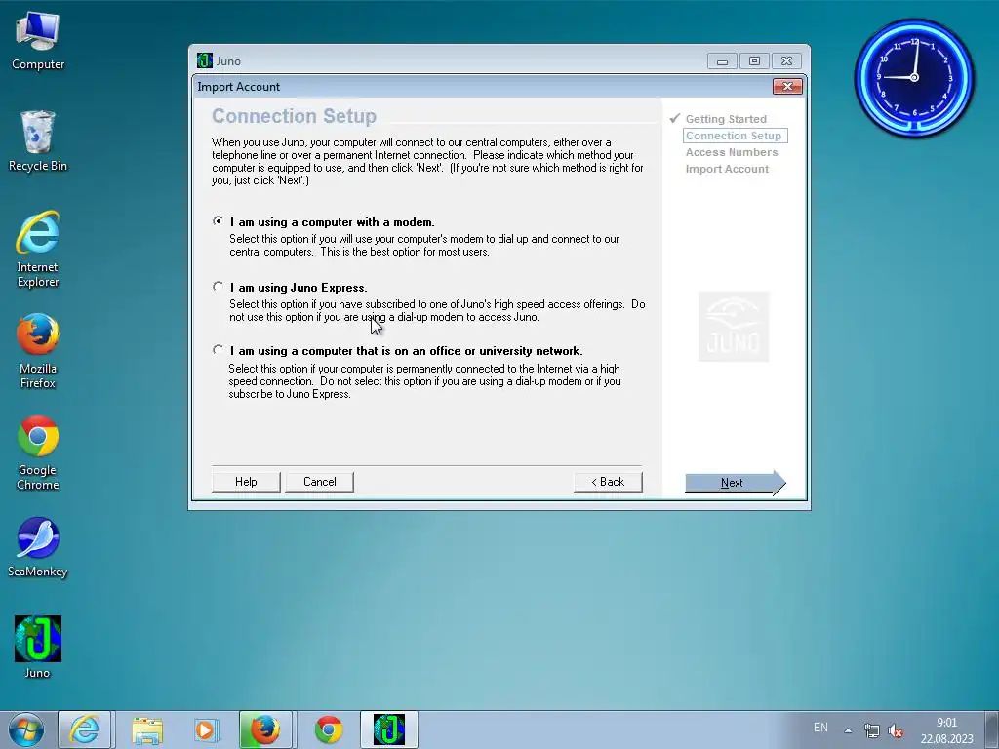999x749 pixels.
Task: Open Help for Connection Setup
Action: (246, 482)
